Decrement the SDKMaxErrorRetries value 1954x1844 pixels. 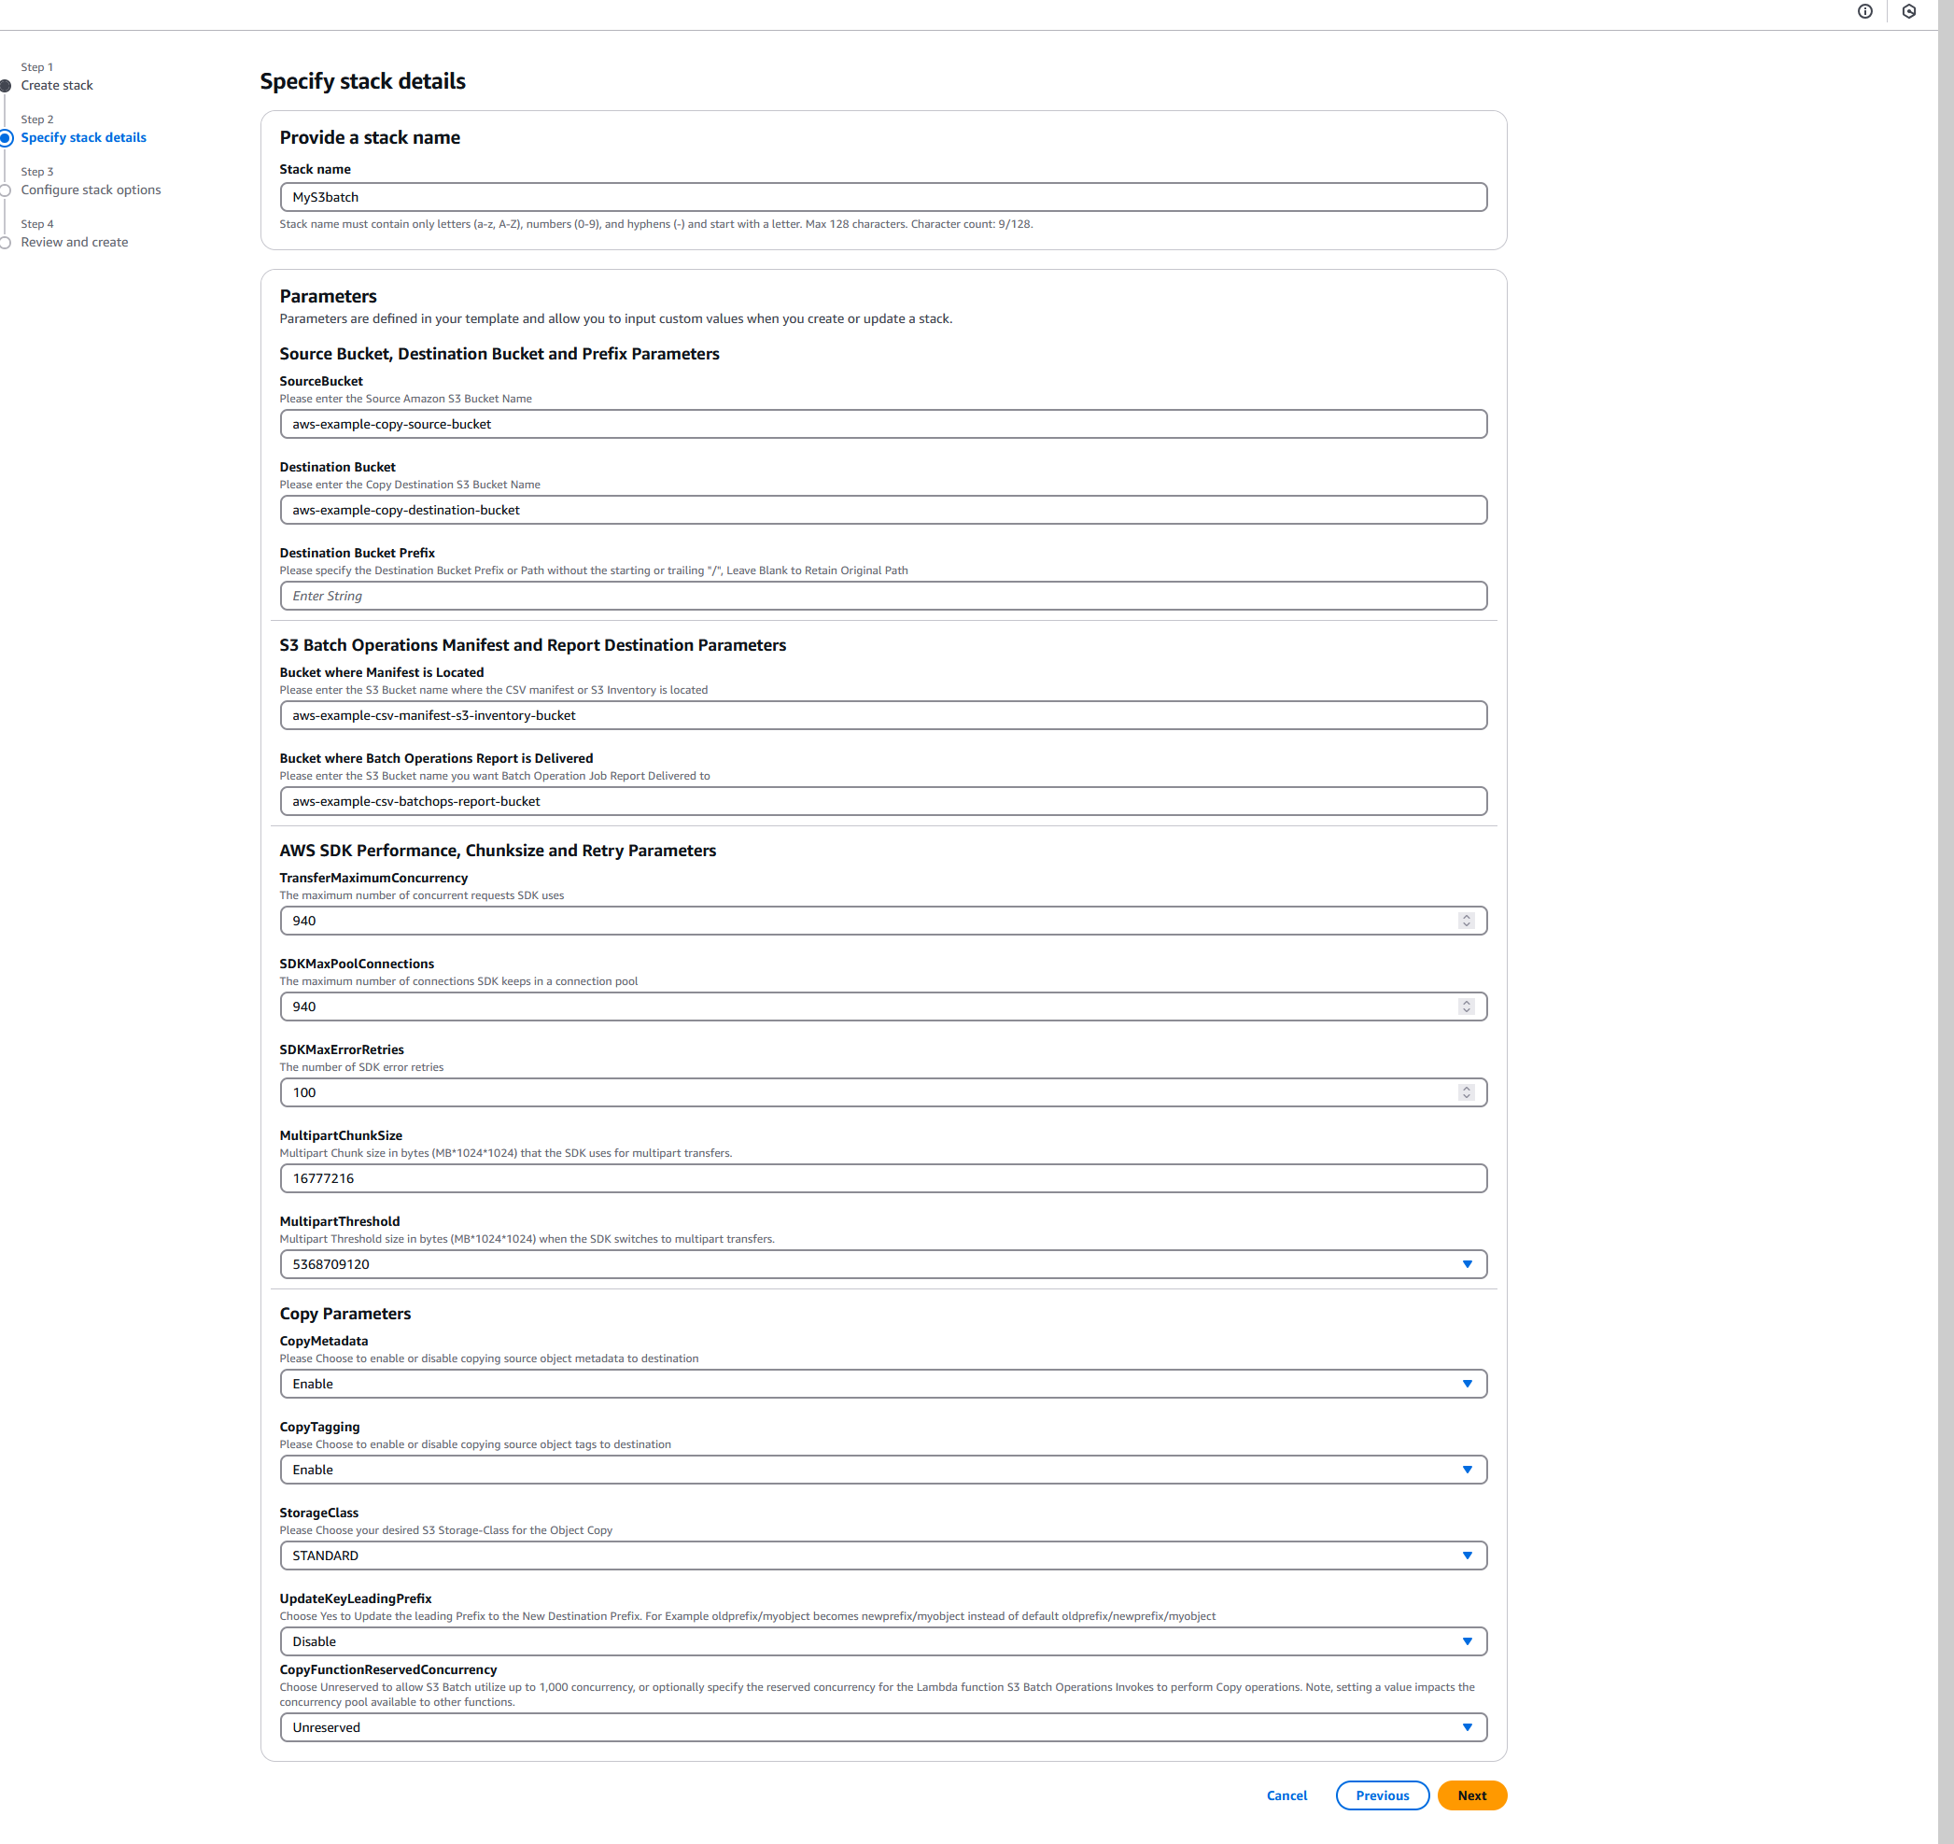(1467, 1096)
